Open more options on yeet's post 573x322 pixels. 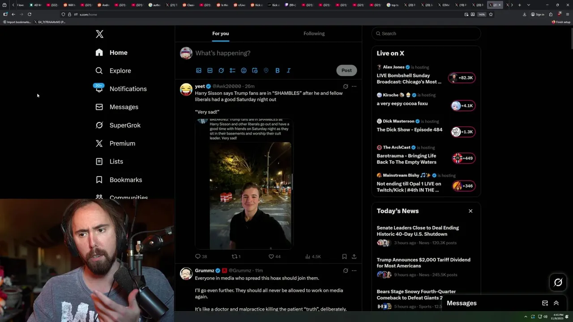pos(354,86)
